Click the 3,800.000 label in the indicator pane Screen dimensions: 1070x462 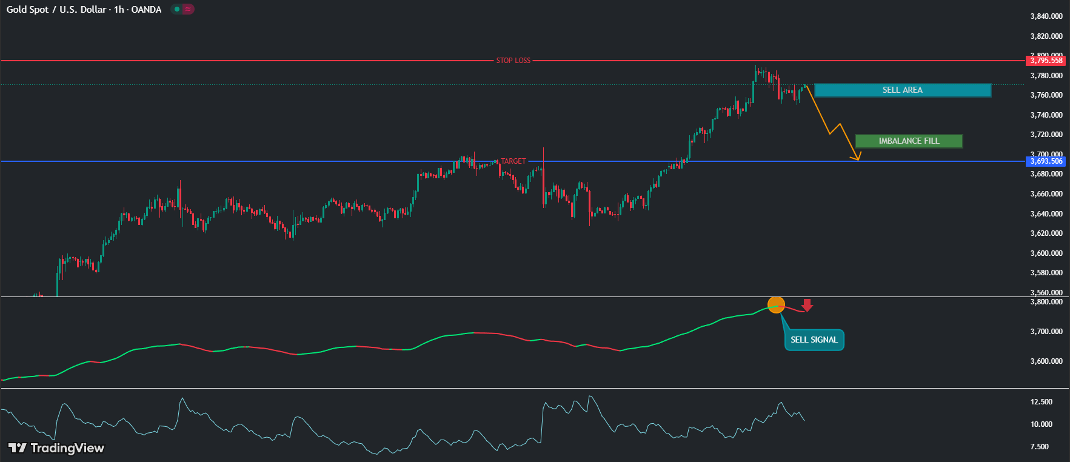(x=1046, y=302)
